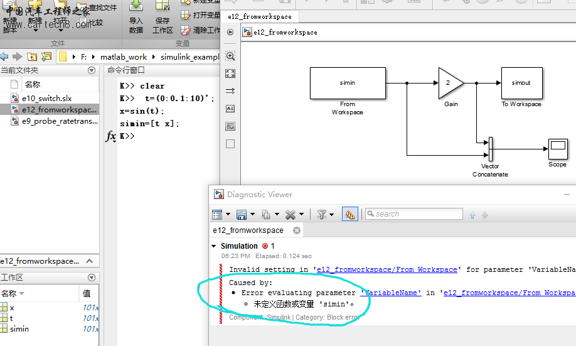Image resolution: width=576 pixels, height=346 pixels.
Task: Click Fit to View icon in palette
Action: 230,73
